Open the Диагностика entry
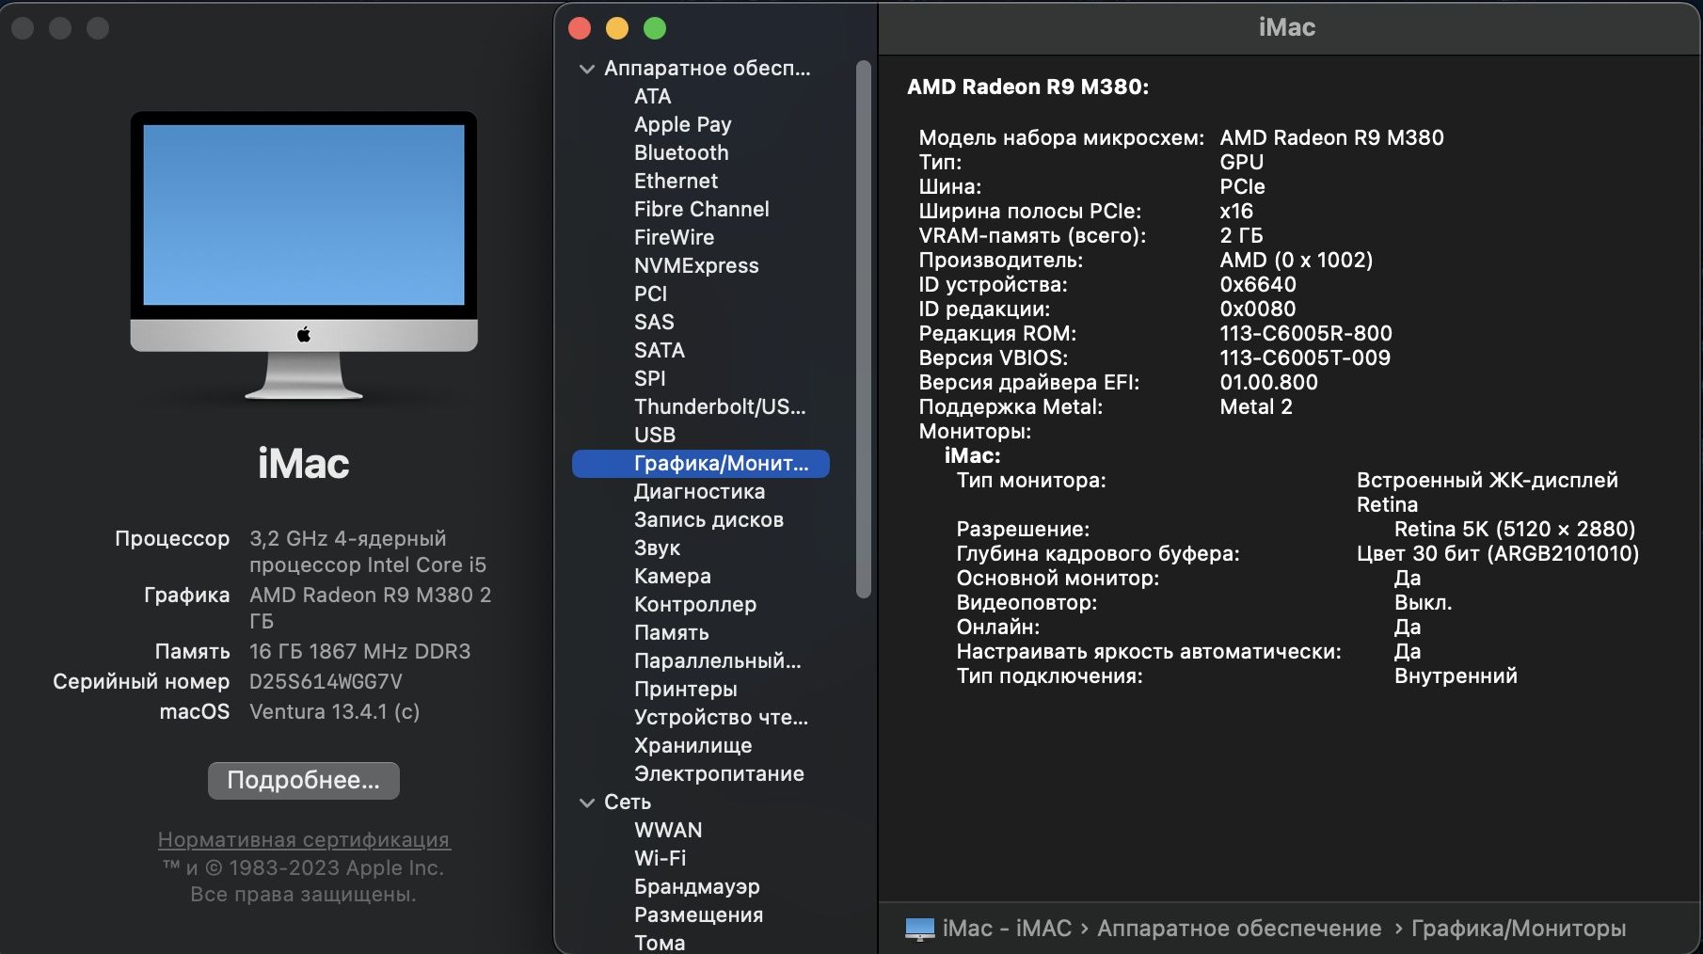The height and width of the screenshot is (954, 1703). [x=699, y=491]
